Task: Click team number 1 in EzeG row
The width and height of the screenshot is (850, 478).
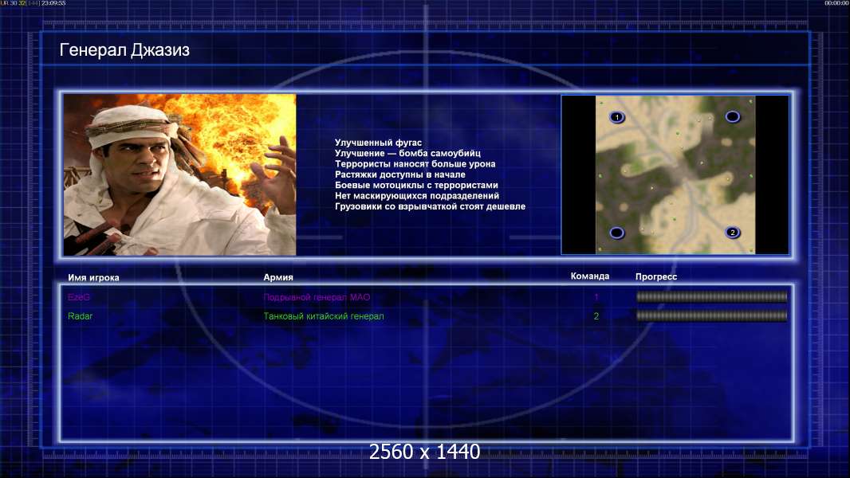Action: tap(596, 297)
